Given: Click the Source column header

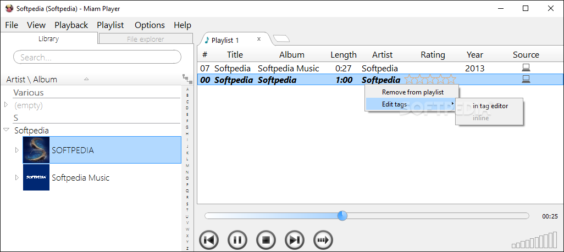Looking at the screenshot, I should pyautogui.click(x=526, y=55).
